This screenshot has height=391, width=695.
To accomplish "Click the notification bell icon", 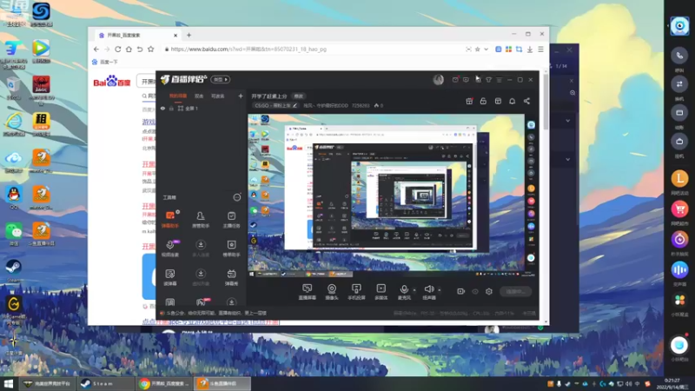I will point(512,101).
